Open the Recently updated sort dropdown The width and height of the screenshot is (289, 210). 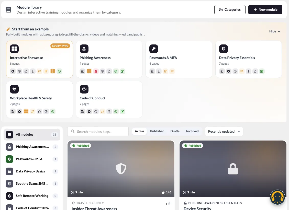pyautogui.click(x=224, y=131)
